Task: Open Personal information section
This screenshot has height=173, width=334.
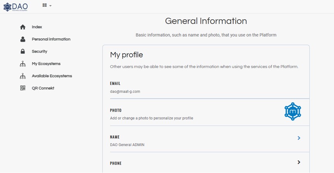Action: tap(51, 39)
